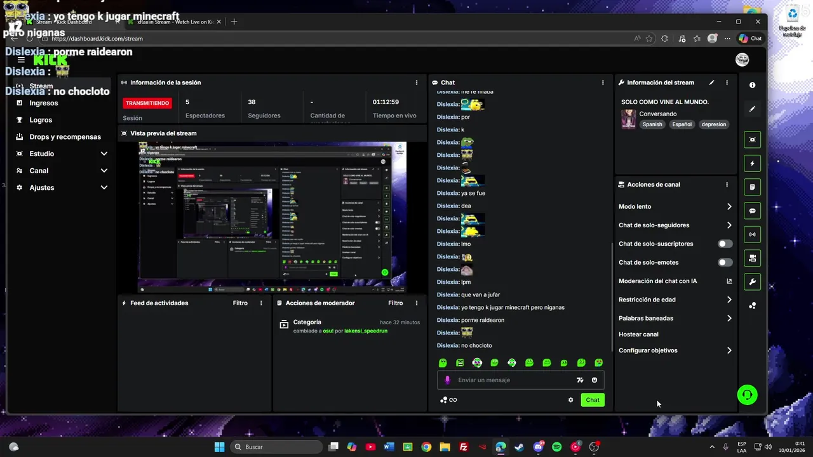Image resolution: width=813 pixels, height=457 pixels.
Task: Open Filtro in Acciones de moderador
Action: coord(396,303)
